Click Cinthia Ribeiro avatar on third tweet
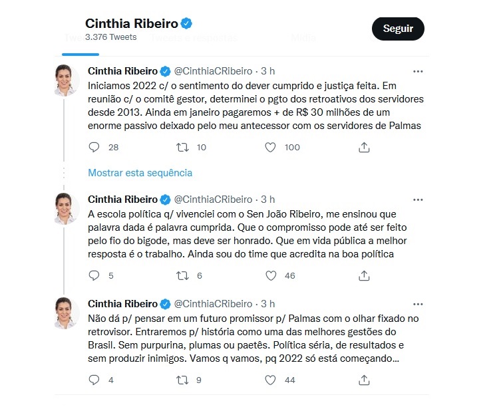Screen dimensions: 503x407 (67, 313)
